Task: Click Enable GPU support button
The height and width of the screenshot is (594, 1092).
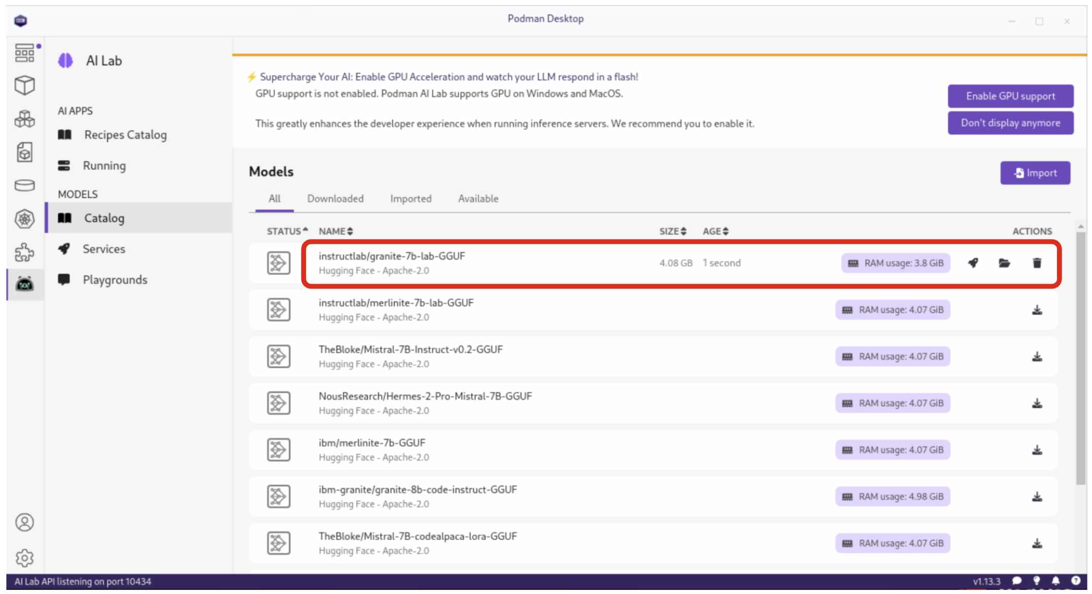Action: click(x=1010, y=96)
